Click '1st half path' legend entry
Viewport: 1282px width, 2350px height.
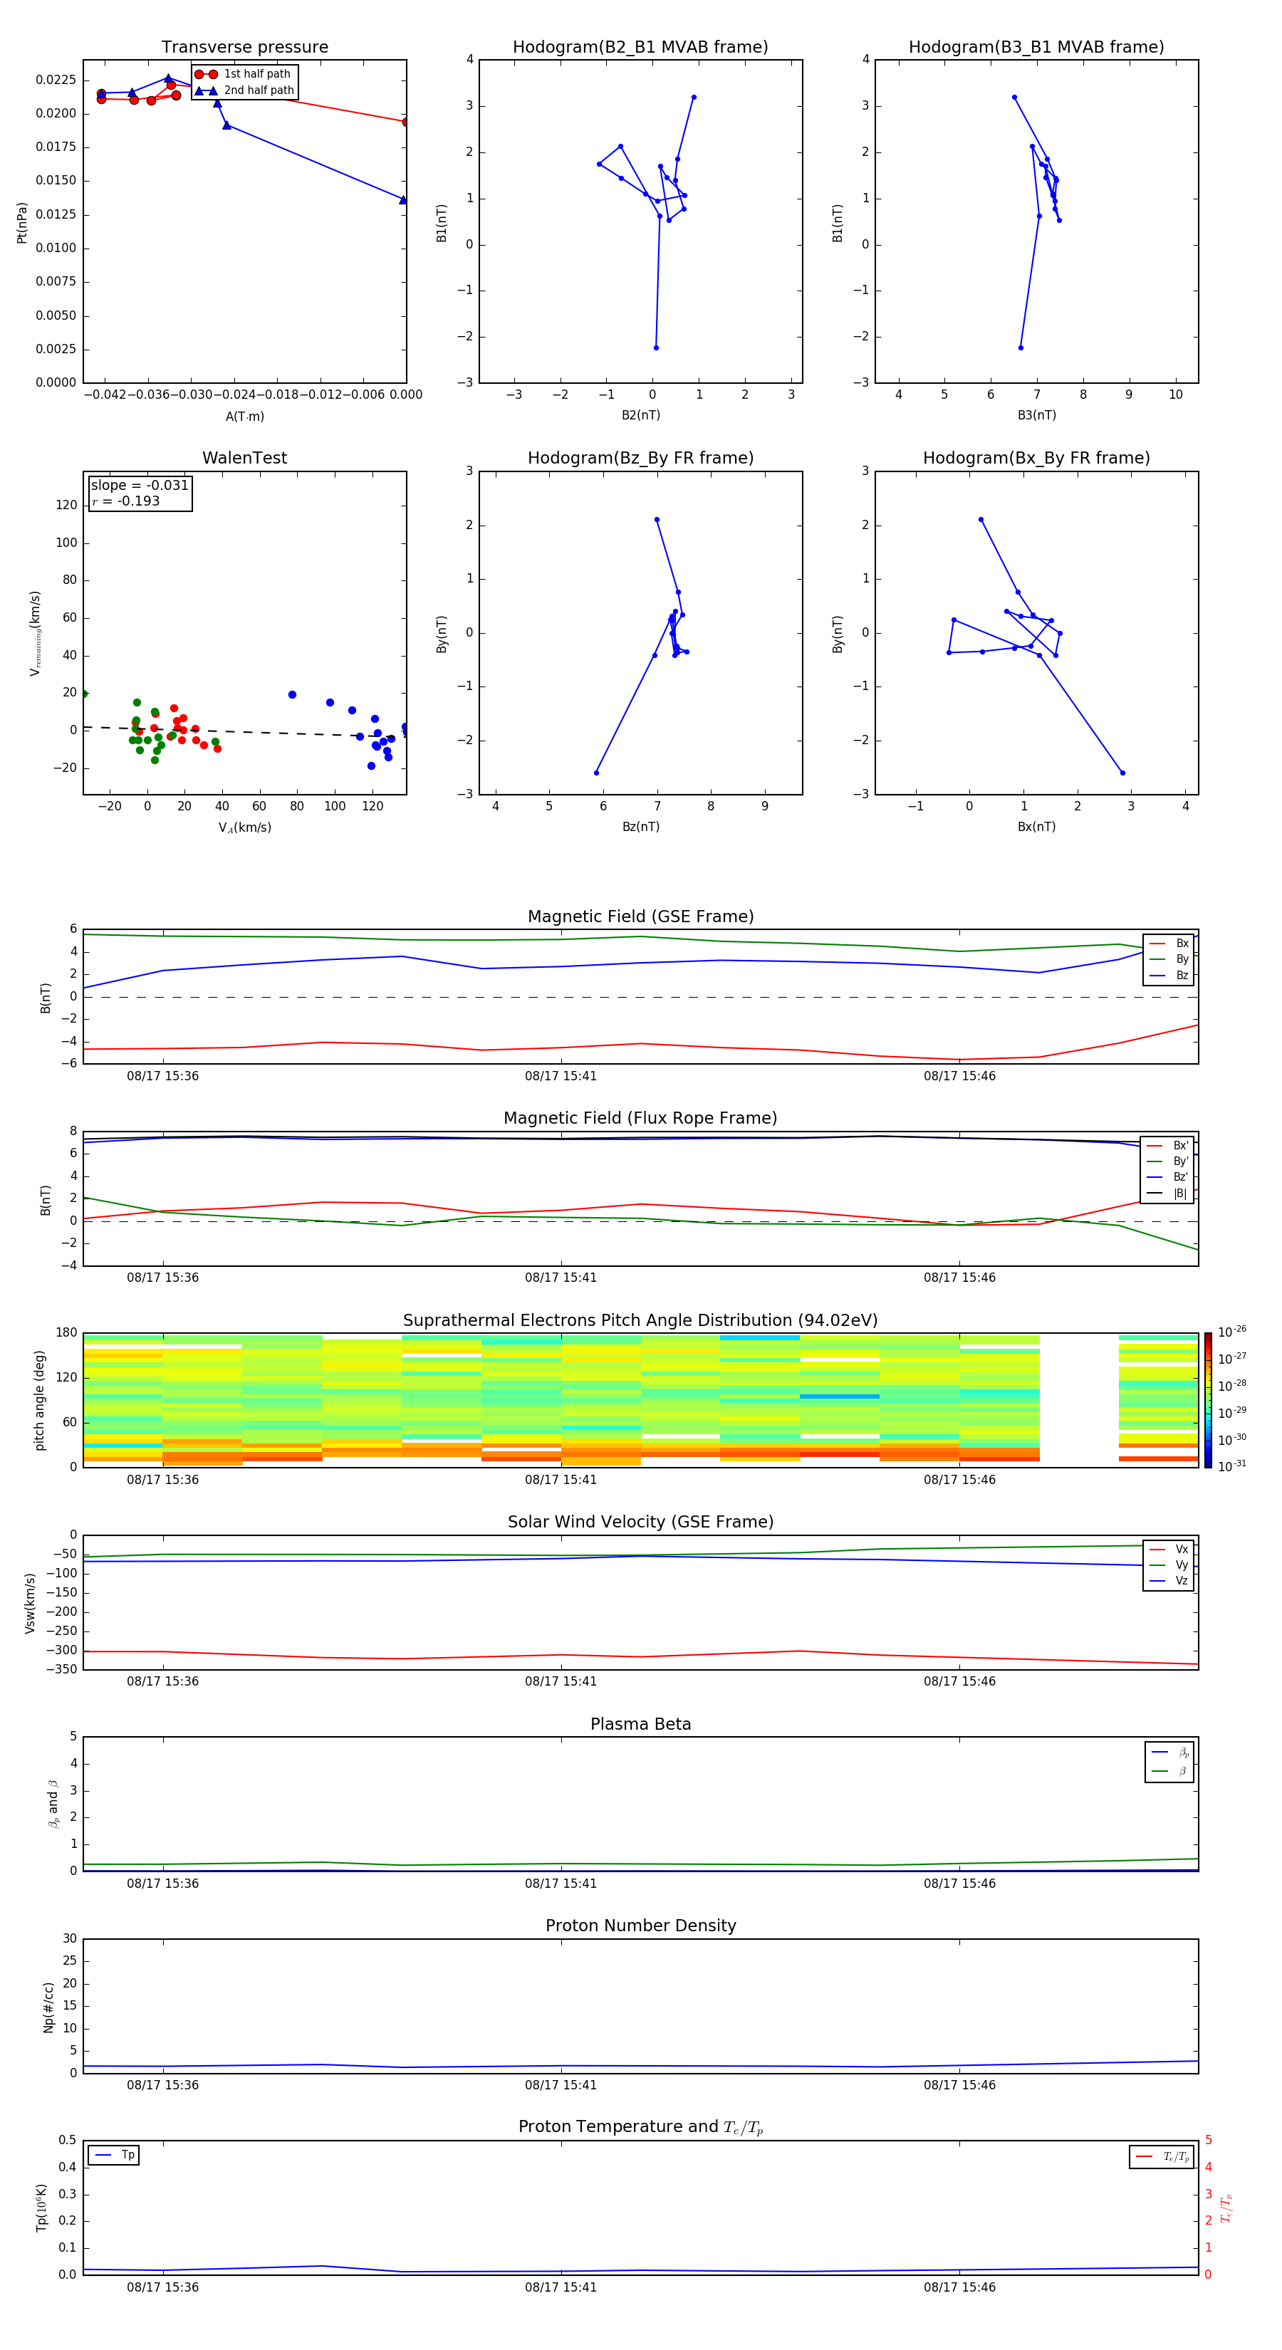pyautogui.click(x=244, y=74)
